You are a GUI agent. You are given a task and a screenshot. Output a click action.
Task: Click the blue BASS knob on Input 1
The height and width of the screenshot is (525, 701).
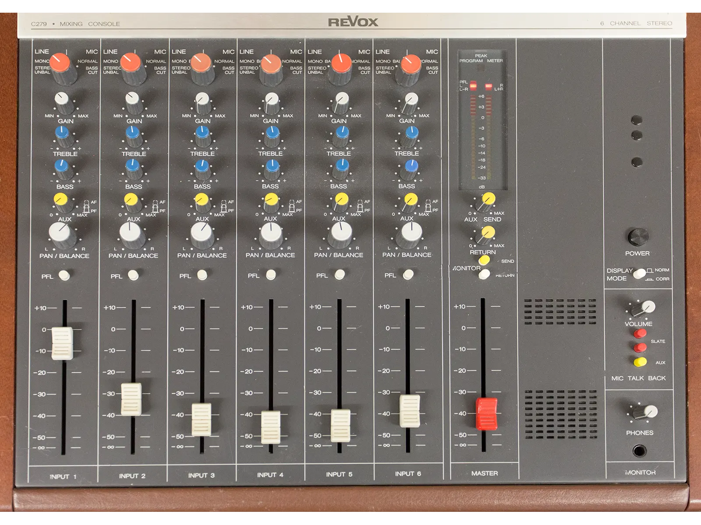(x=63, y=169)
